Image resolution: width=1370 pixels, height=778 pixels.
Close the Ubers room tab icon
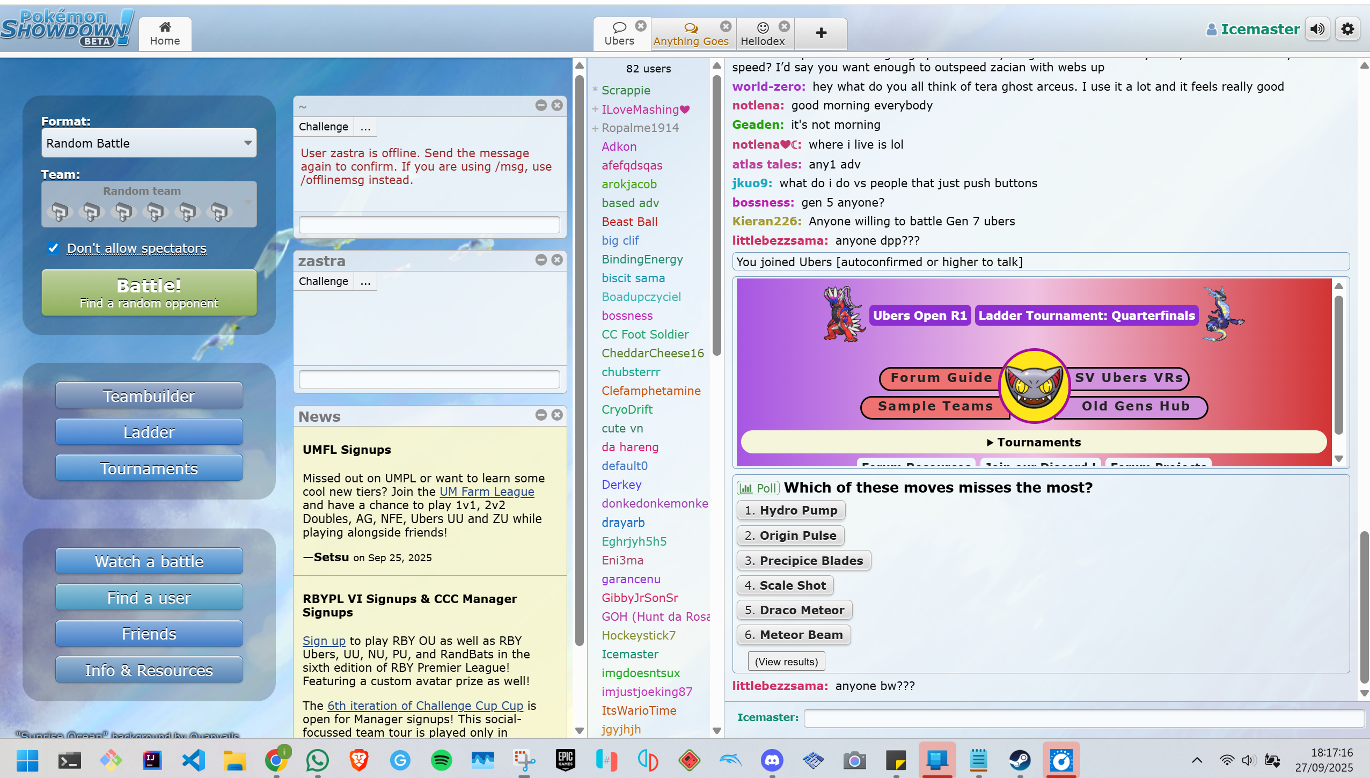641,26
